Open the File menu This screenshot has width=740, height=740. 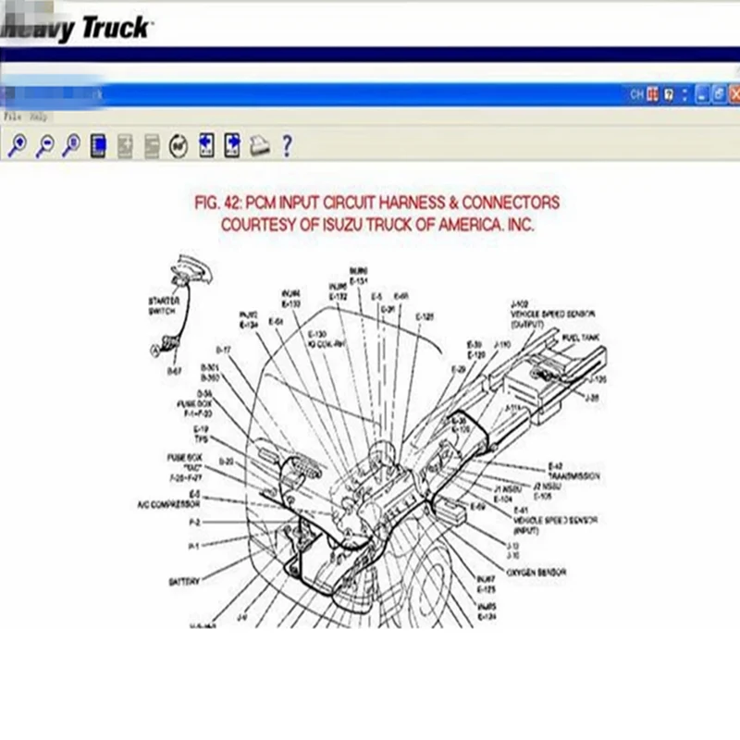[12, 117]
